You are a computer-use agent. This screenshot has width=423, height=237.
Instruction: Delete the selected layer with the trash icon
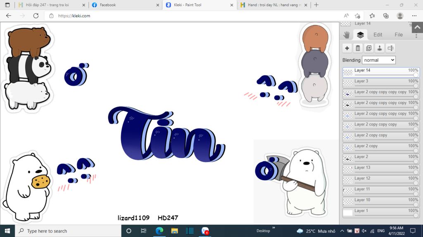[358, 49]
